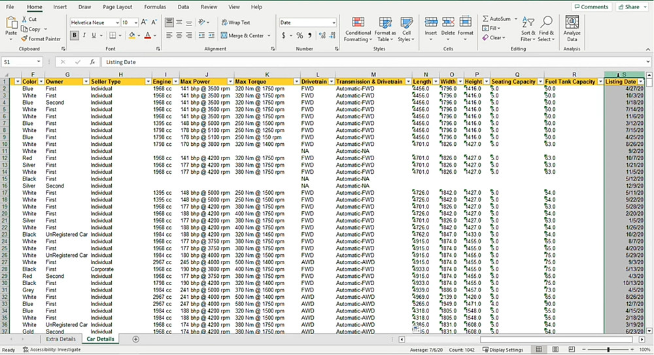654x355 pixels.
Task: Switch to the Extra Details sheet tab
Action: click(60, 339)
